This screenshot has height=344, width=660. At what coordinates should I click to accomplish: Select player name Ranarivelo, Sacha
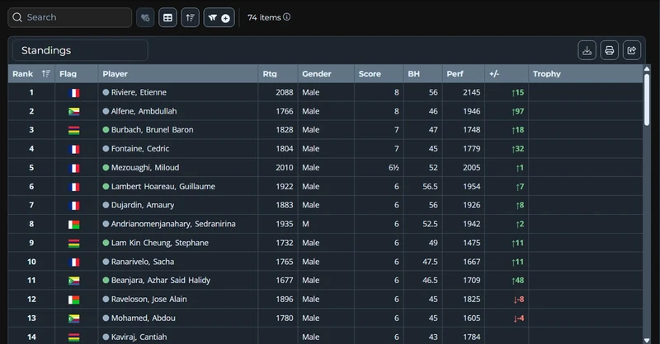[143, 262]
